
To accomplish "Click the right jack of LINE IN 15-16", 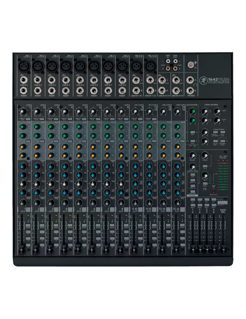I will click(176, 90).
